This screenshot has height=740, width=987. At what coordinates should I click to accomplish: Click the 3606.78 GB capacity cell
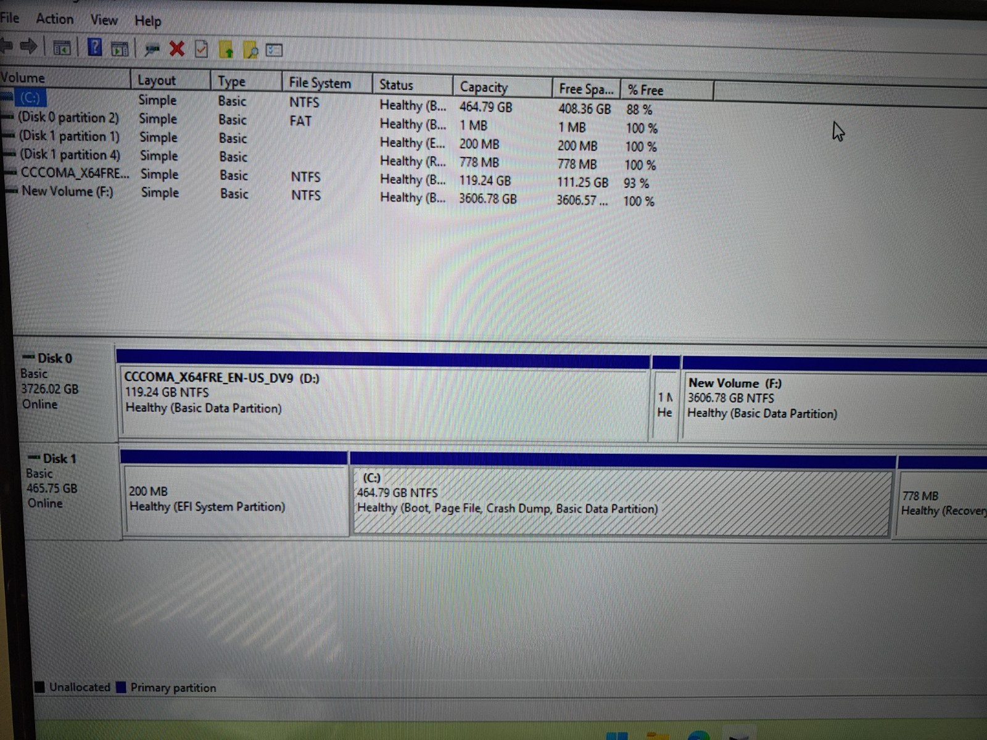[x=487, y=199]
